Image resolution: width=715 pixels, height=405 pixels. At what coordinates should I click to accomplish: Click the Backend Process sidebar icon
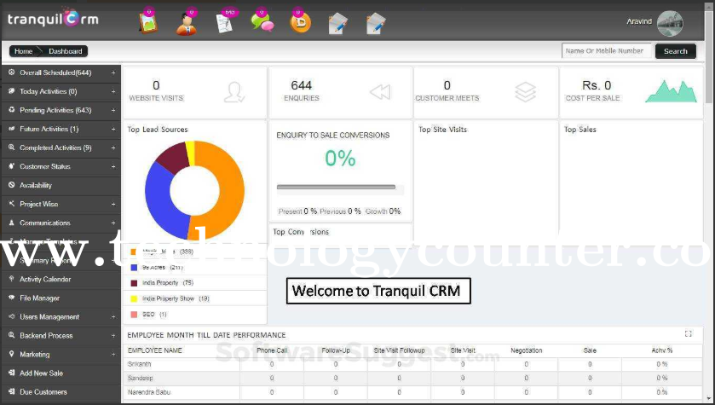click(11, 335)
